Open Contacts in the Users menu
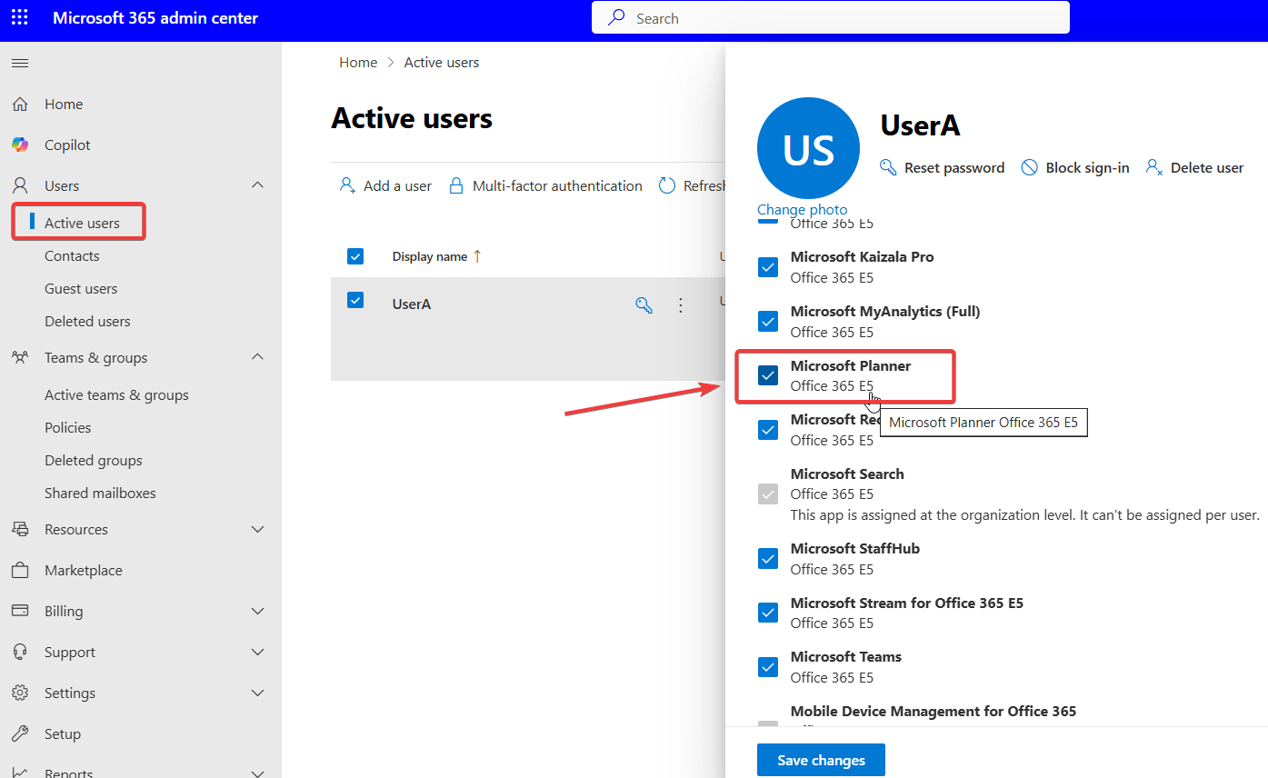 coord(72,256)
